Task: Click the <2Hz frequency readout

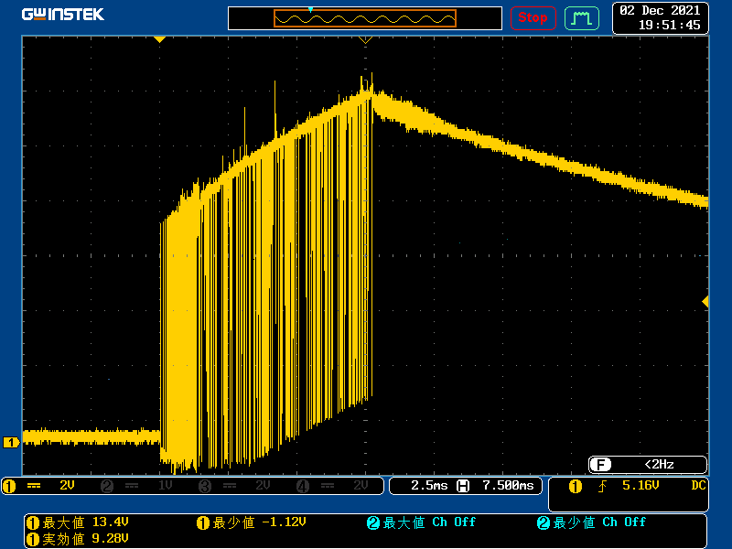Action: [659, 465]
